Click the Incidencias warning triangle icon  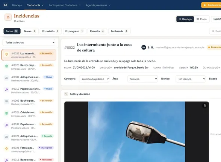tap(8, 17)
